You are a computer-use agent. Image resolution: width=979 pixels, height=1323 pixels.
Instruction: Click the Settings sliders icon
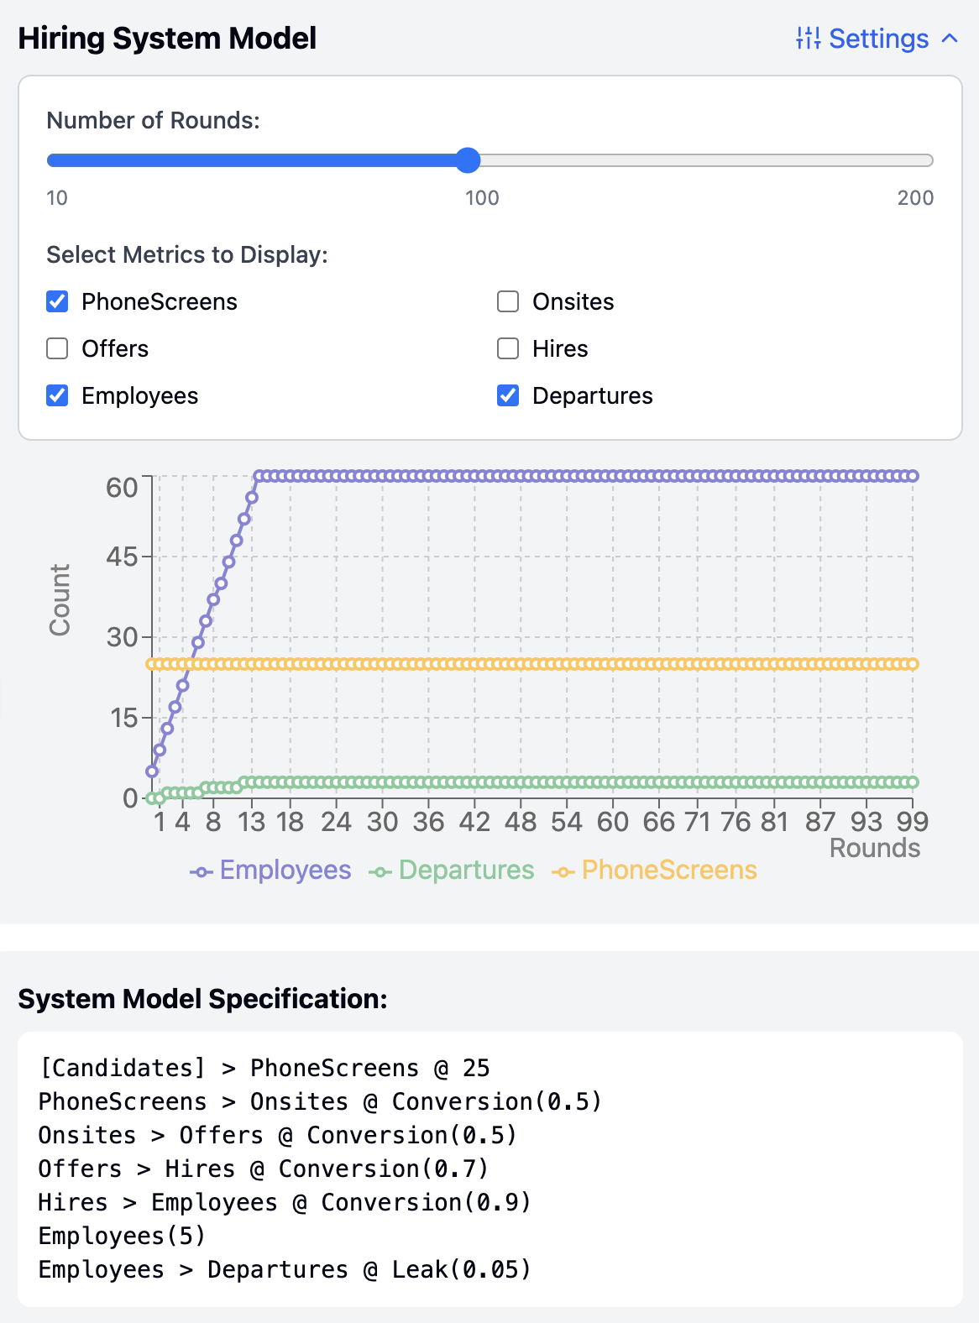[808, 39]
